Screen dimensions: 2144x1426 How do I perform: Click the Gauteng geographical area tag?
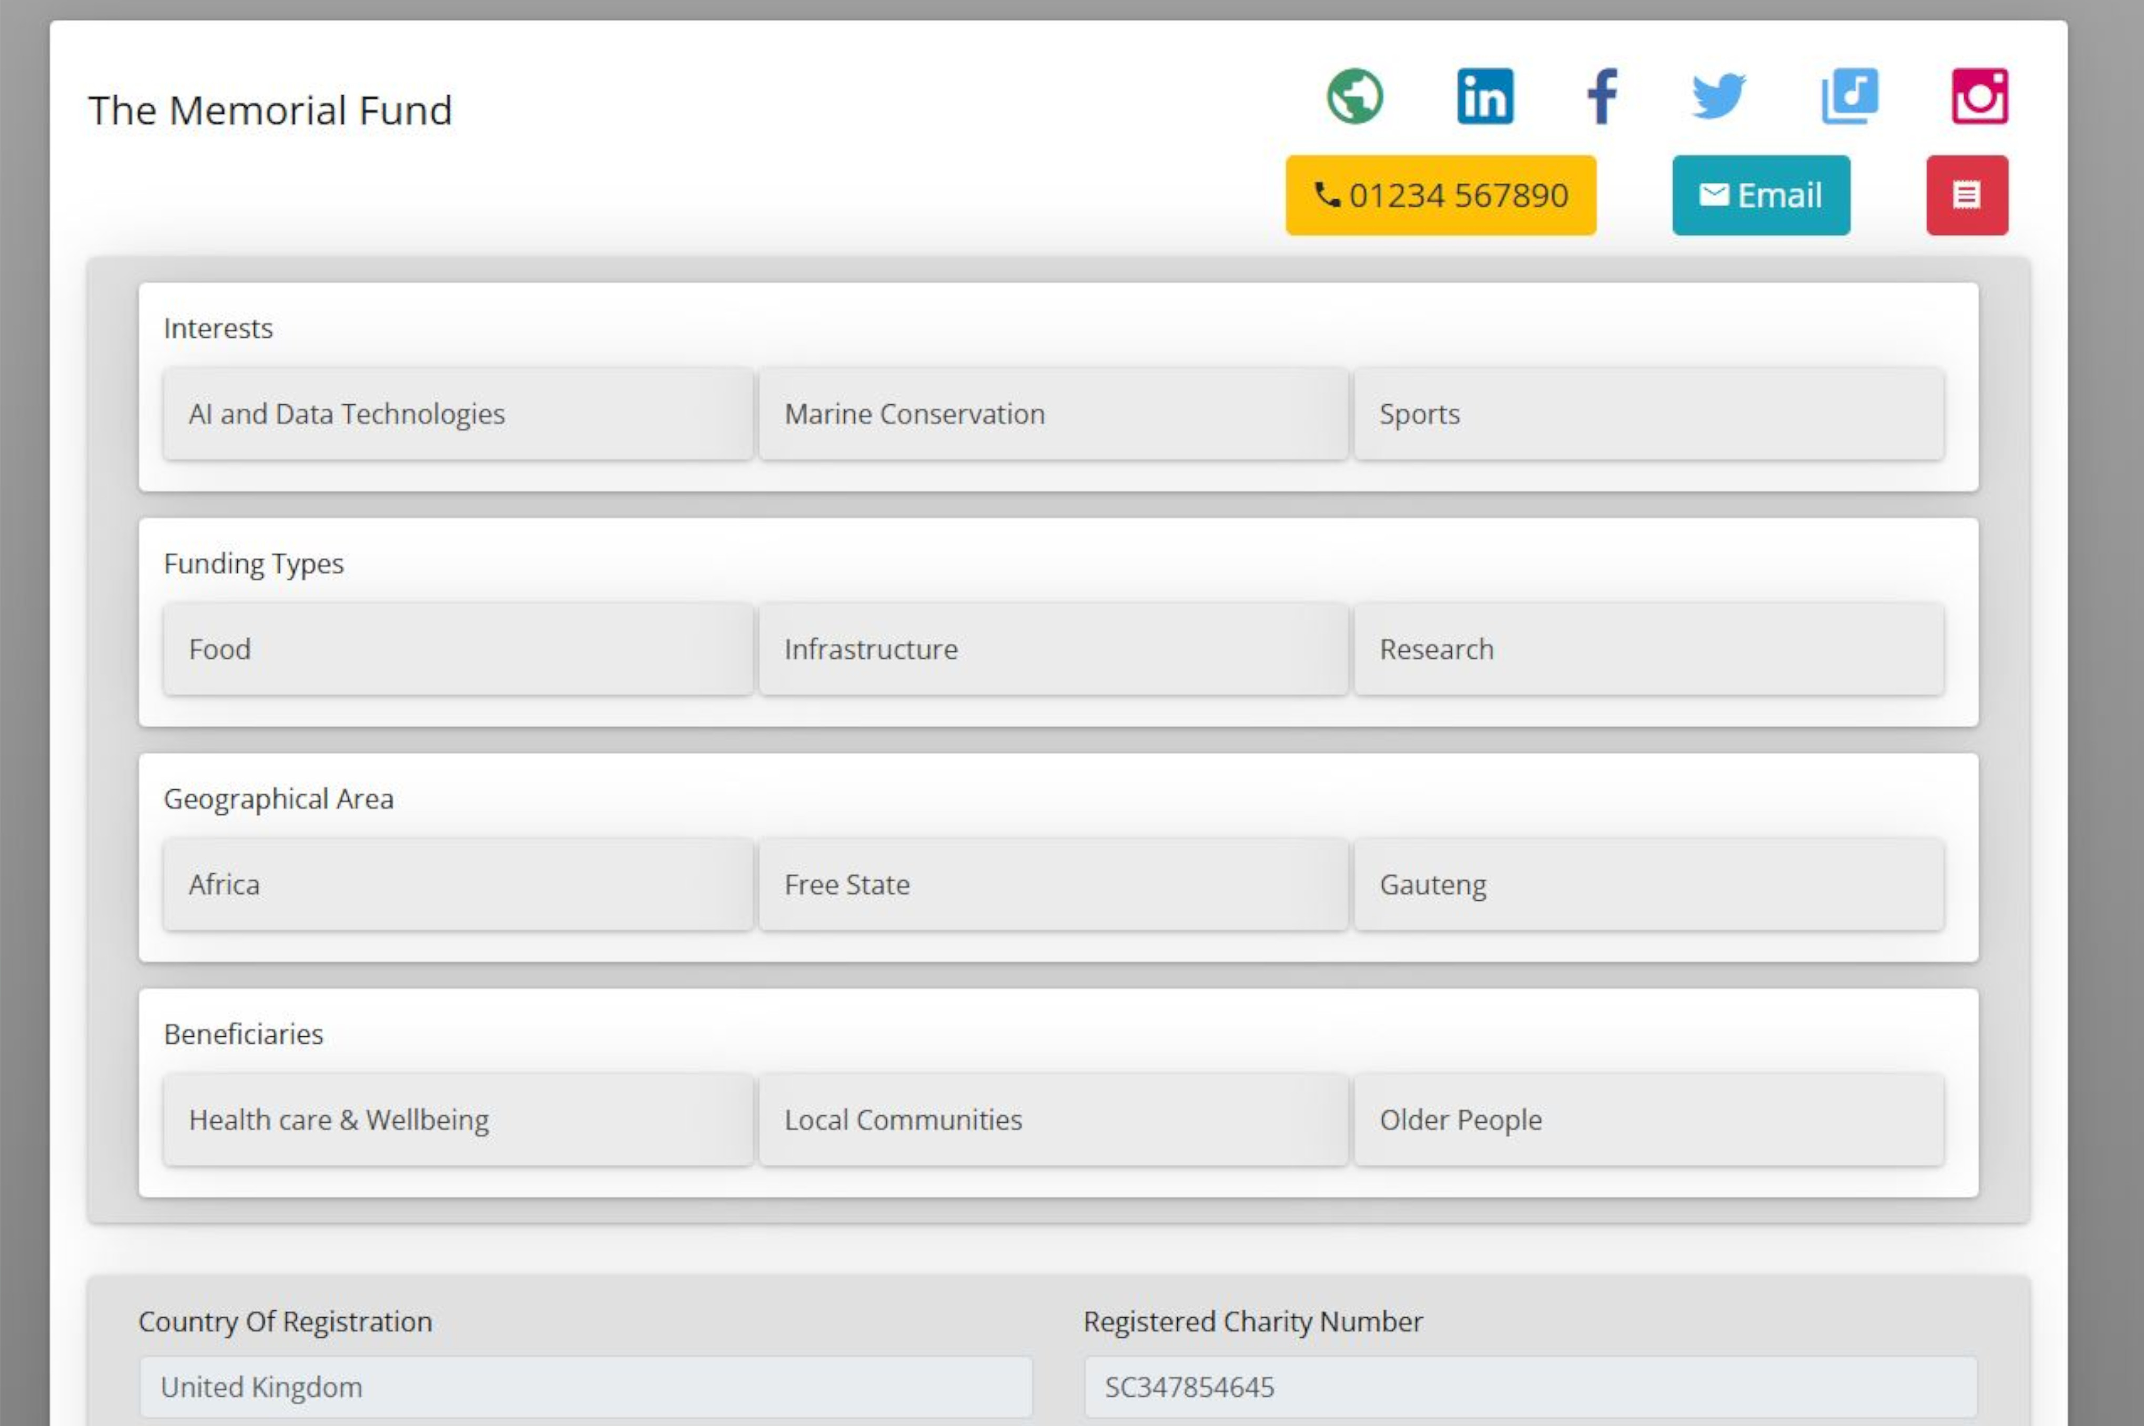coord(1649,885)
